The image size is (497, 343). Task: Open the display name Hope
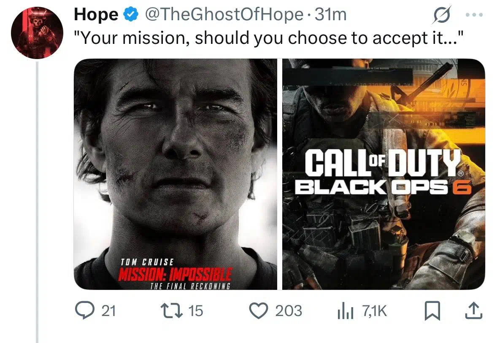(x=96, y=15)
